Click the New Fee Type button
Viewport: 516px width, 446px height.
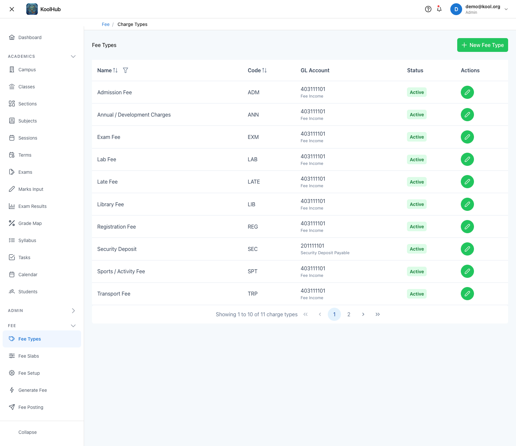click(x=482, y=45)
